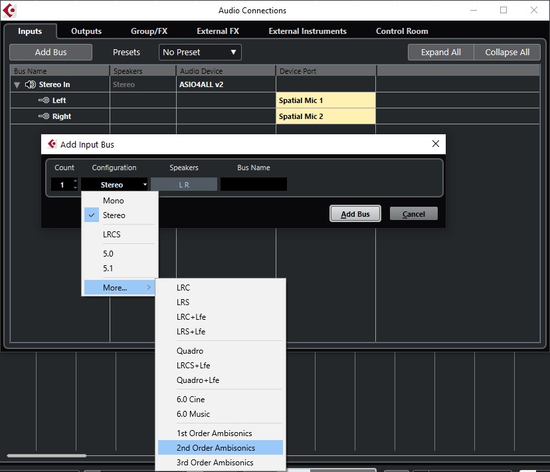Screen dimensions: 550x472
Task: Switch to the Outputs tab
Action: [x=86, y=31]
